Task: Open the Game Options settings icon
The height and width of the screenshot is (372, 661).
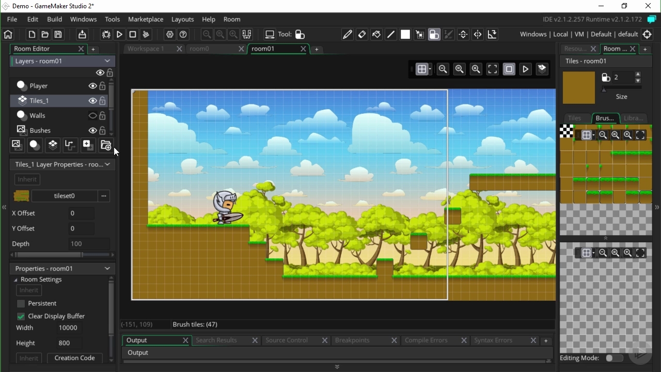Action: click(170, 34)
